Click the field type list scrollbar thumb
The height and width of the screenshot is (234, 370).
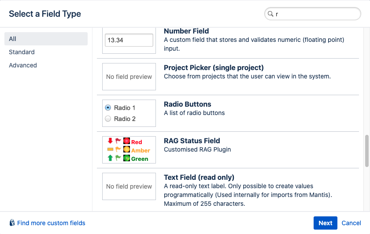pyautogui.click(x=367, y=151)
